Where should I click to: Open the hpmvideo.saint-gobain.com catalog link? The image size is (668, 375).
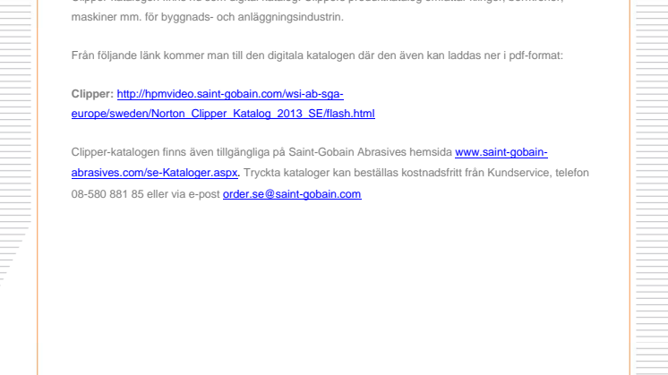tap(230, 93)
